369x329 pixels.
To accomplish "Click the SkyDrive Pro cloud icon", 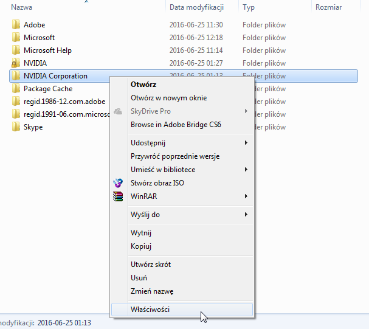I will (118, 111).
